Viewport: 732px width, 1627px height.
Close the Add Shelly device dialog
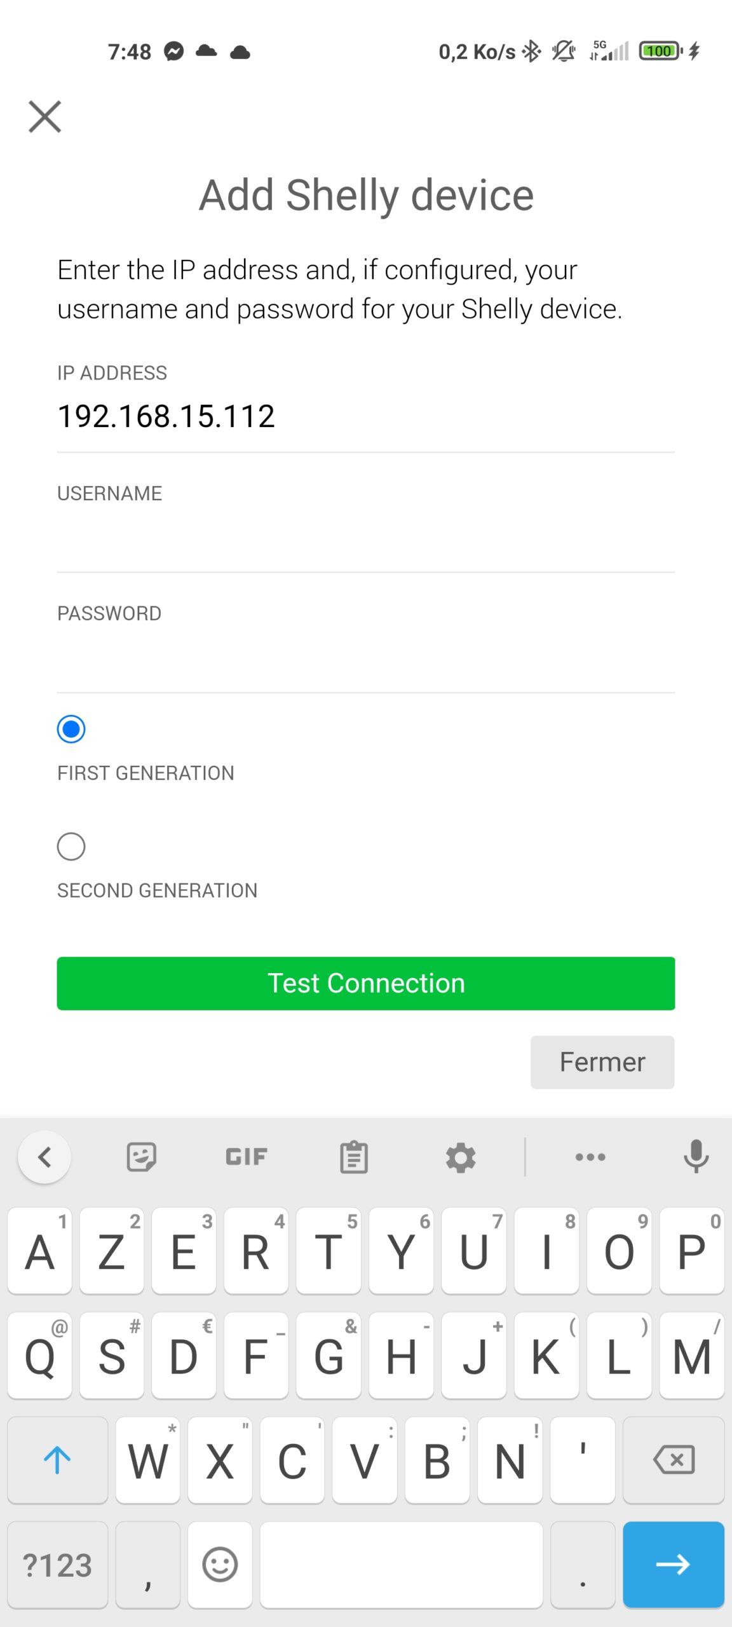[44, 117]
